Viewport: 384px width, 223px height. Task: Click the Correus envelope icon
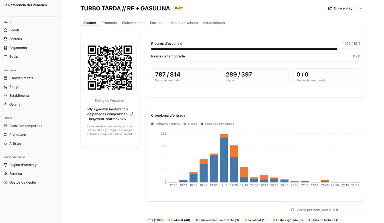click(x=5, y=39)
